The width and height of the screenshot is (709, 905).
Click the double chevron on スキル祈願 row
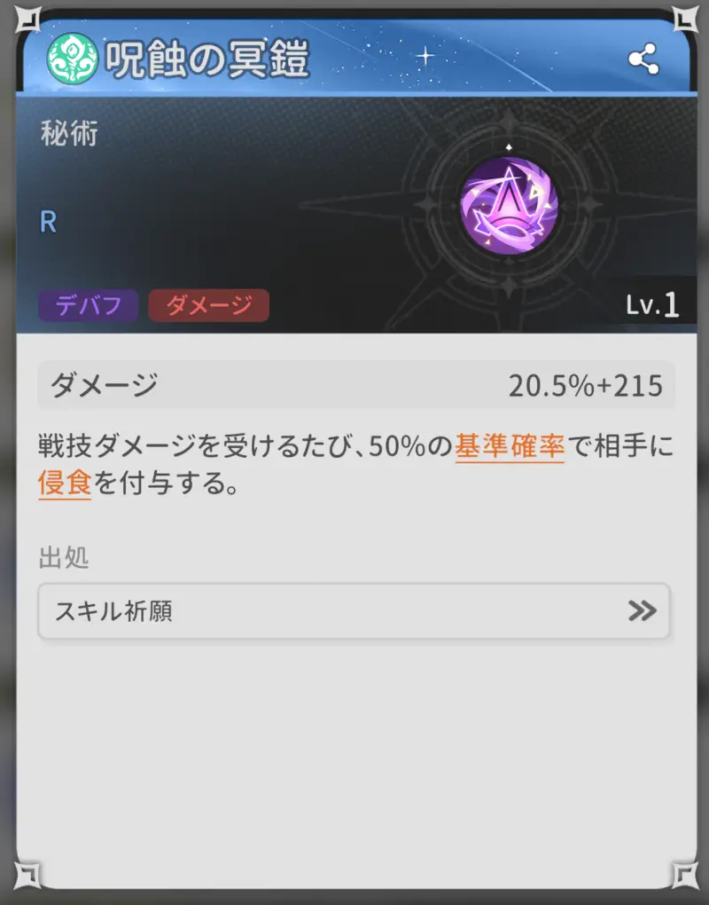[x=643, y=610]
